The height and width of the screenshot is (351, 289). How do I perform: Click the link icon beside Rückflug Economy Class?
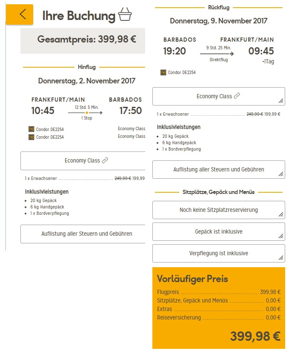237,97
